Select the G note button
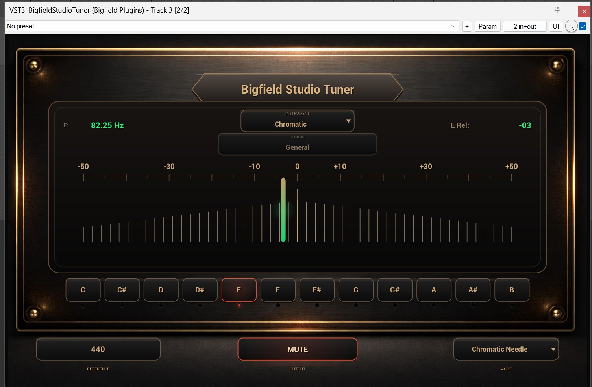 coord(356,290)
